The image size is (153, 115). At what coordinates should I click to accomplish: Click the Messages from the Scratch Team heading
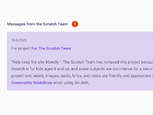click(37, 24)
